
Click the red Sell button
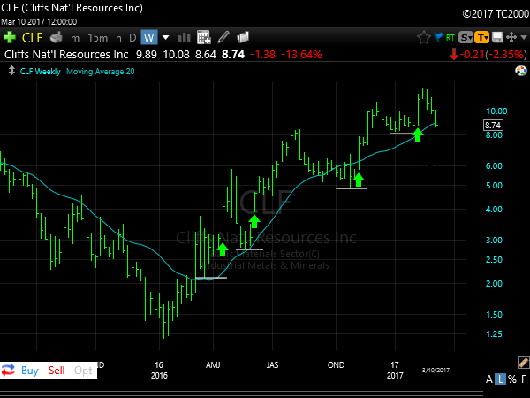pos(57,371)
